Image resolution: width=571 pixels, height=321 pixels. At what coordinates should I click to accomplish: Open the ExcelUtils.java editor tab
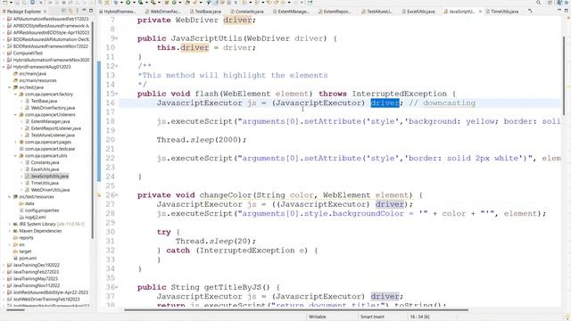418,12
